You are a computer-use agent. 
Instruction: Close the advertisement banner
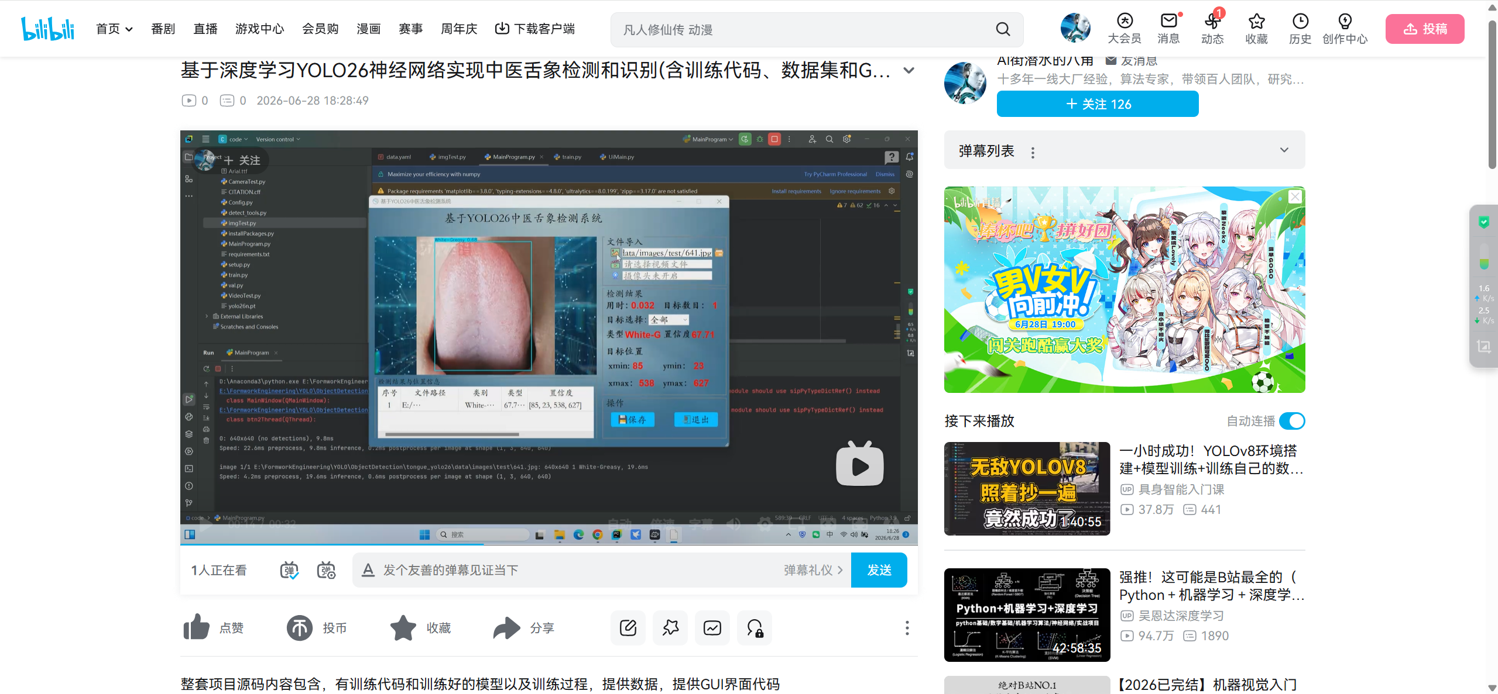[1295, 196]
